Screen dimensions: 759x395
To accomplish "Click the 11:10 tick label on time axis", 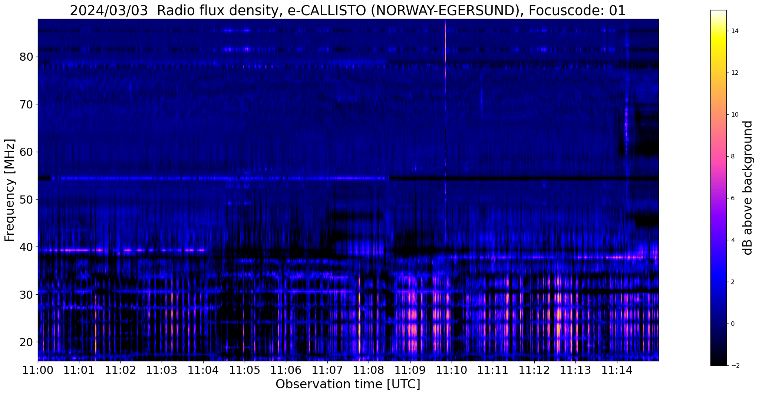I will [451, 370].
